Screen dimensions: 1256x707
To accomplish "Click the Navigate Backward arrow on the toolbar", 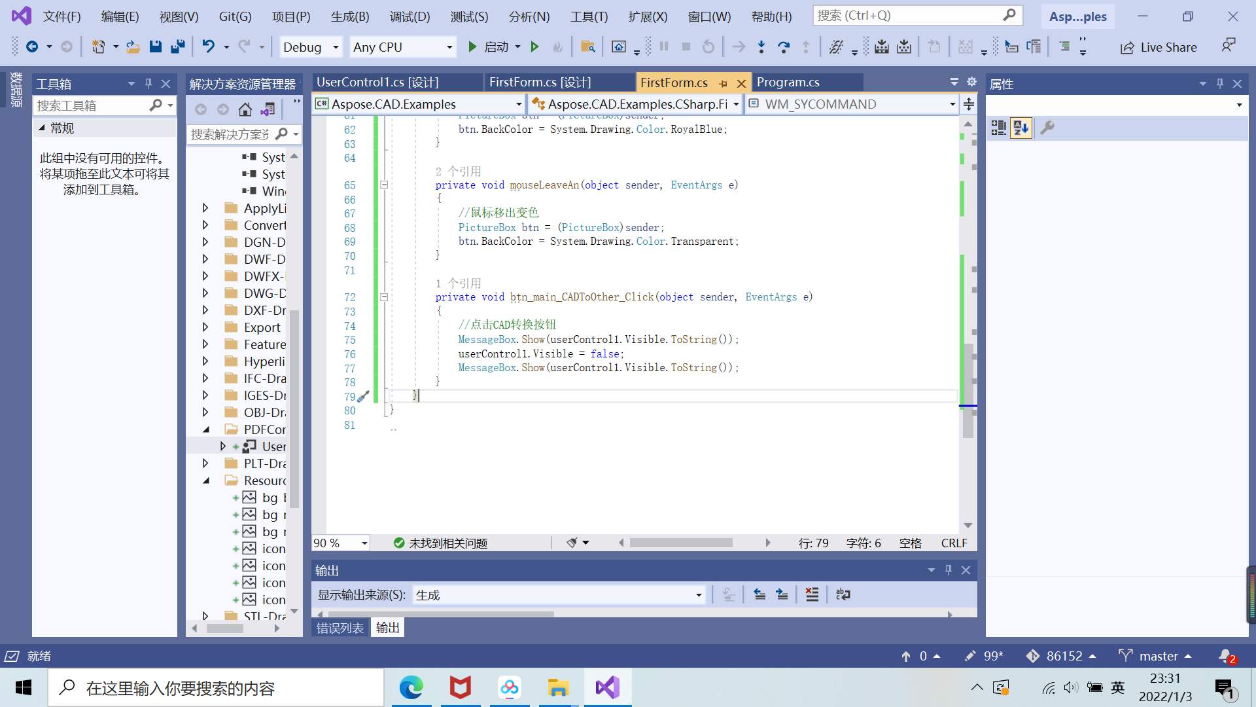I will 33,46.
